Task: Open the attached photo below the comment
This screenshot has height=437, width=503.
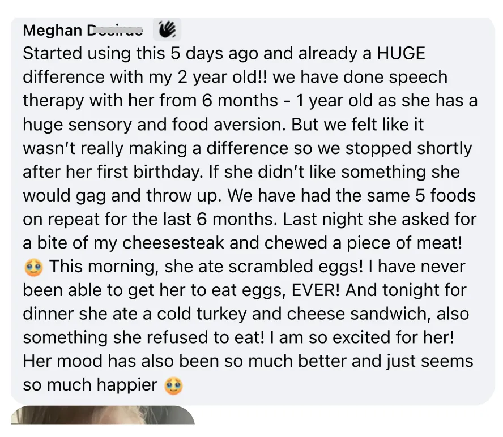Action: 103,415
